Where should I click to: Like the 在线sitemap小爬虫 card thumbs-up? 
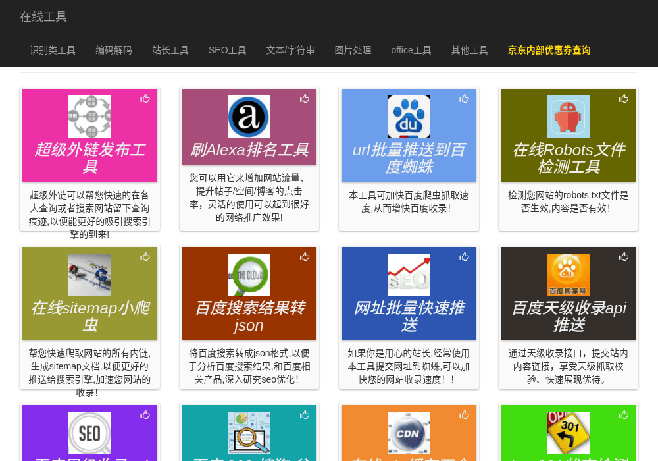click(145, 257)
